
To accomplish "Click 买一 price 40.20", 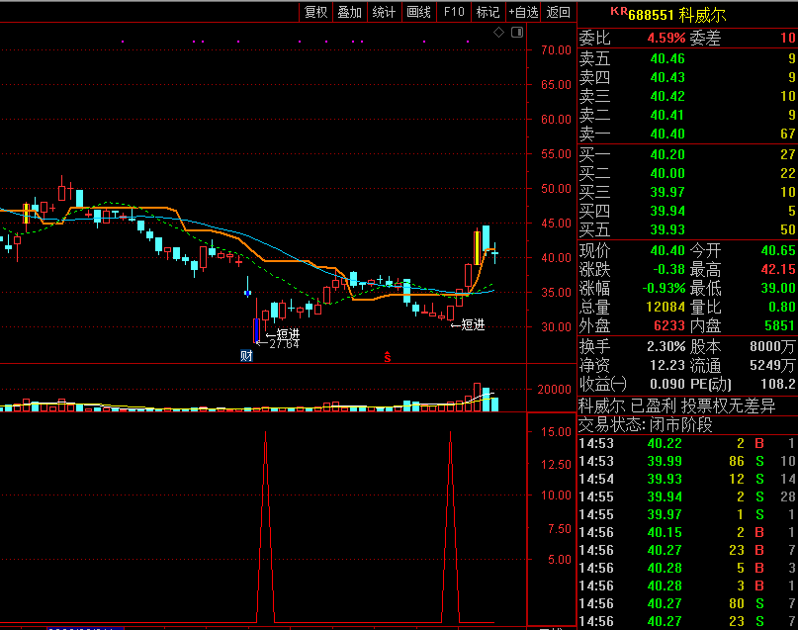I will click(667, 154).
